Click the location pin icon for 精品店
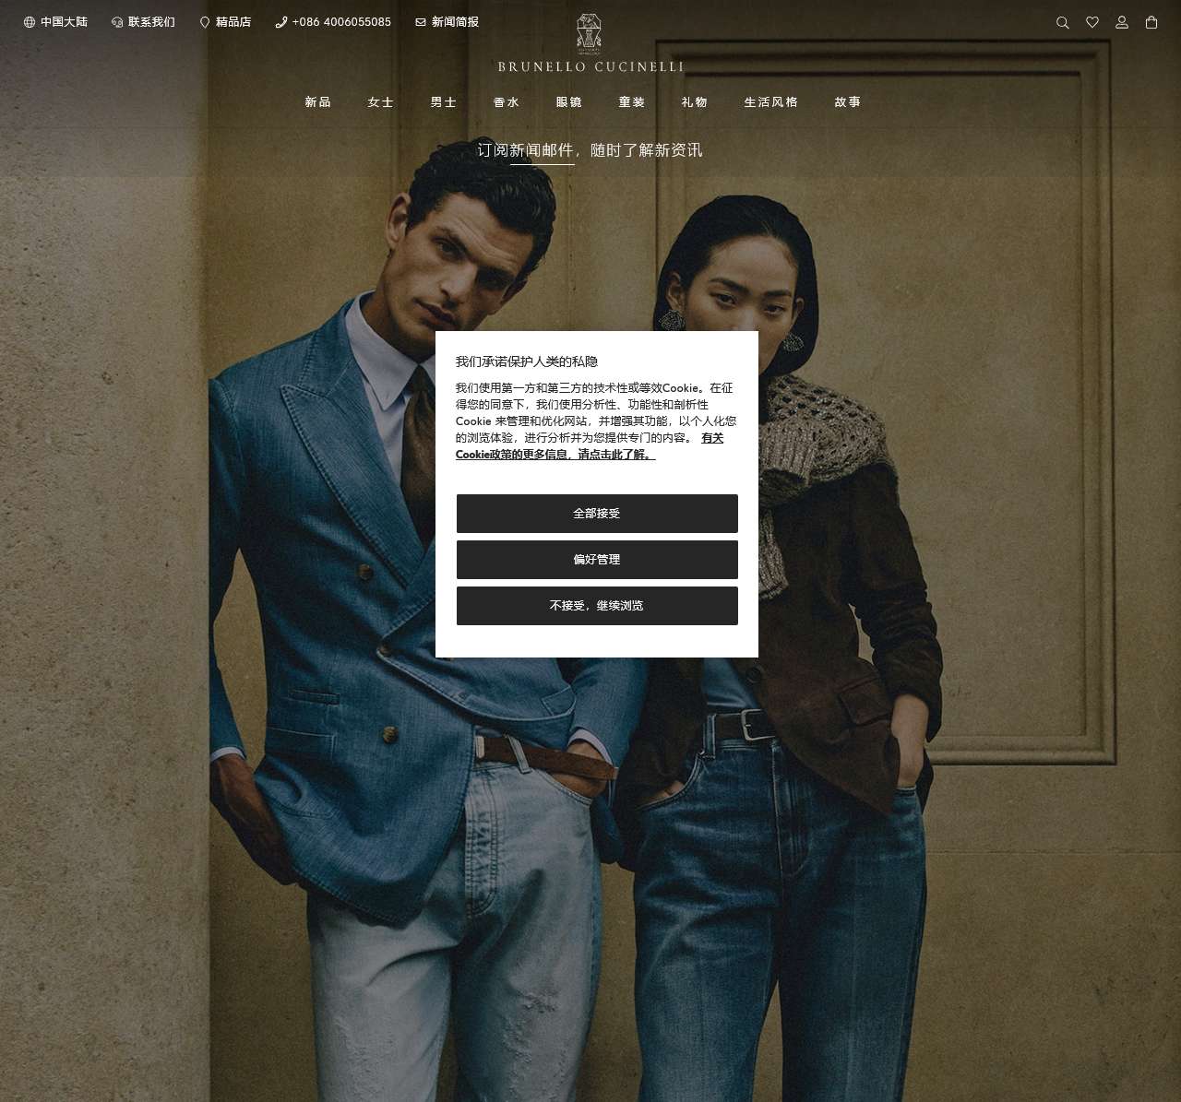 coord(205,22)
